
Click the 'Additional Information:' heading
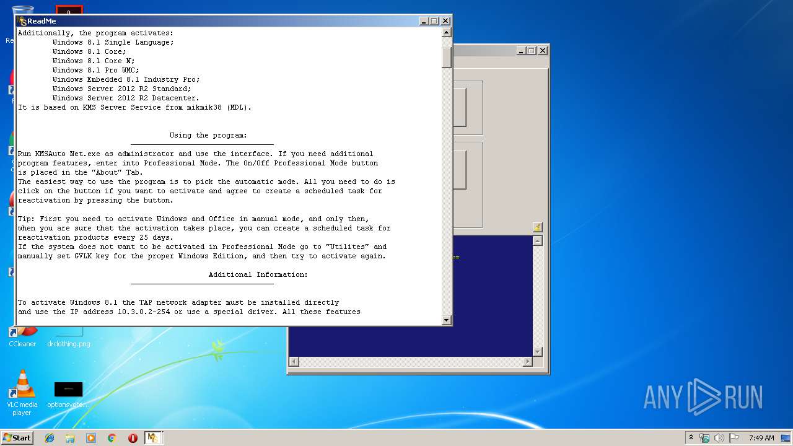[258, 274]
